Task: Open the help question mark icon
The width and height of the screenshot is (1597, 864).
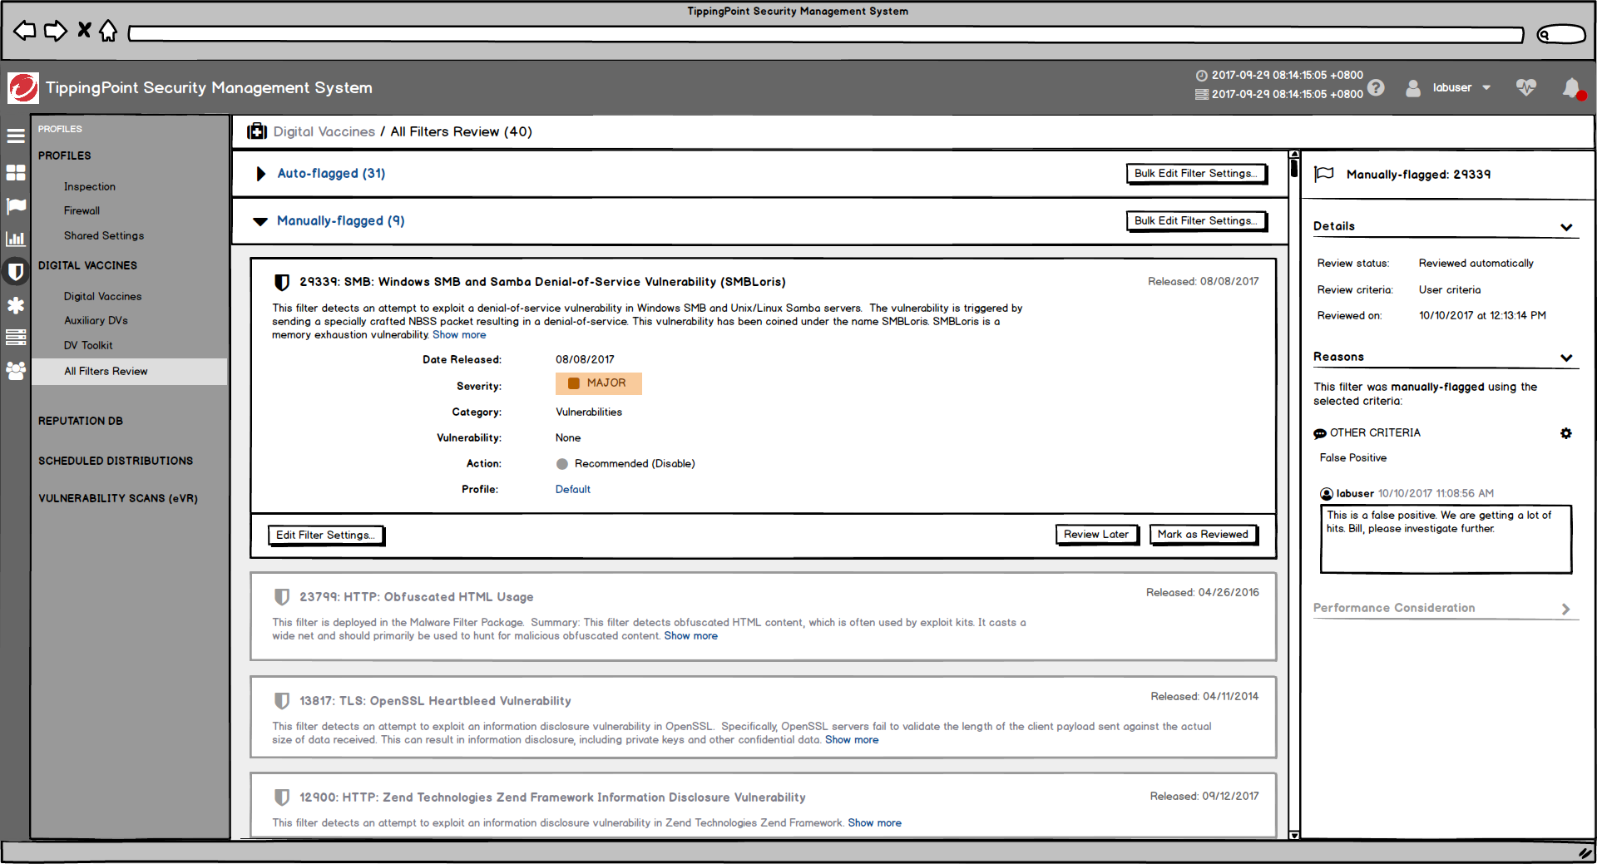Action: [1376, 87]
